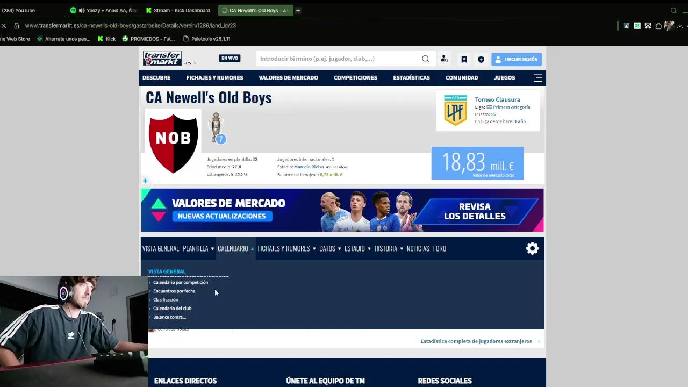Open the FORO tab

click(x=439, y=248)
